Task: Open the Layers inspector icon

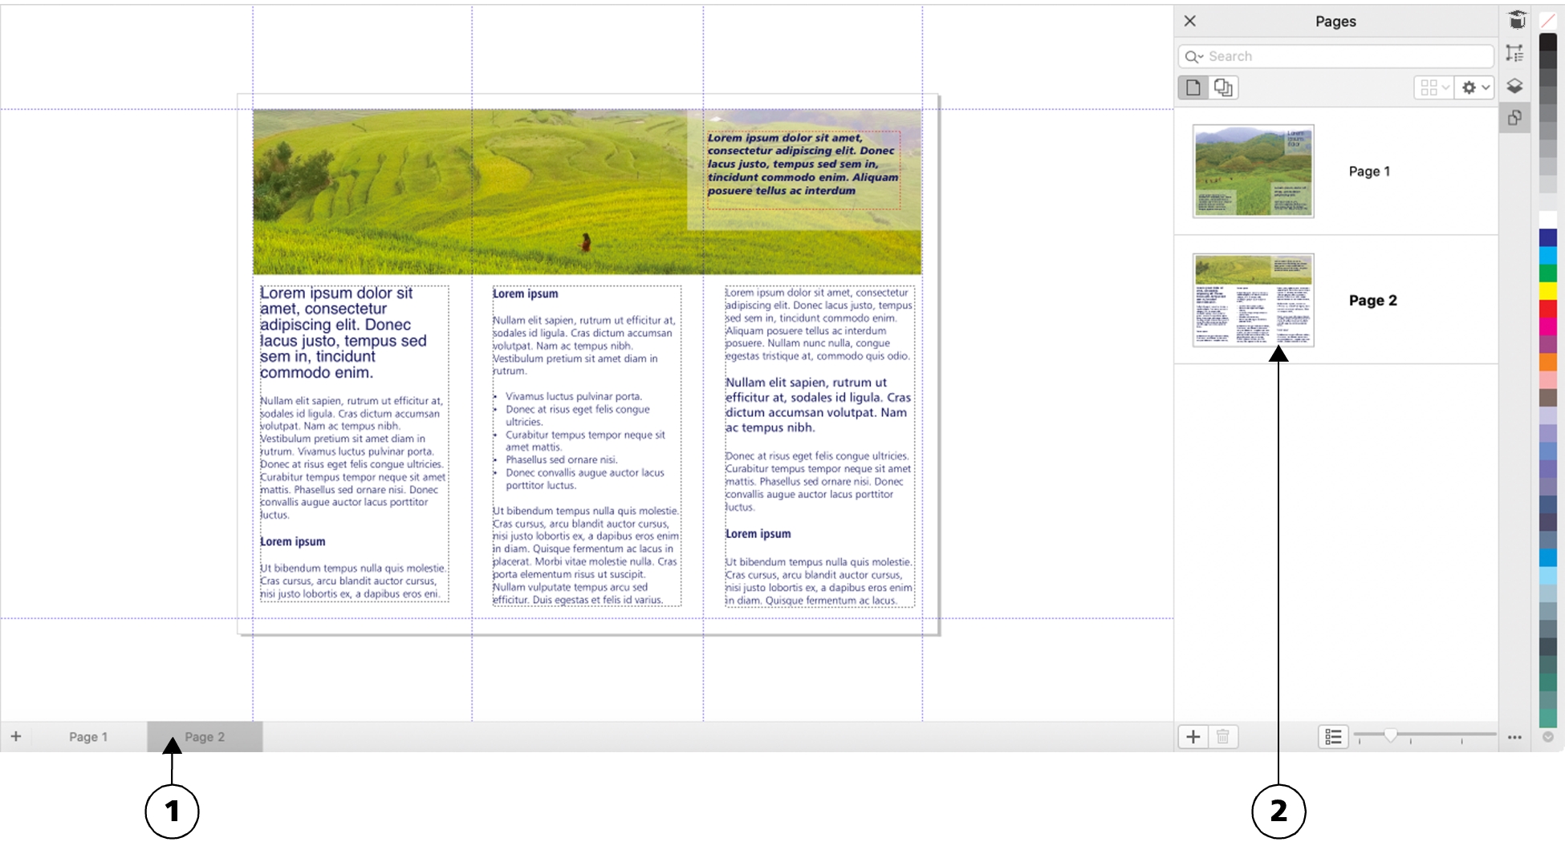Action: [x=1516, y=87]
